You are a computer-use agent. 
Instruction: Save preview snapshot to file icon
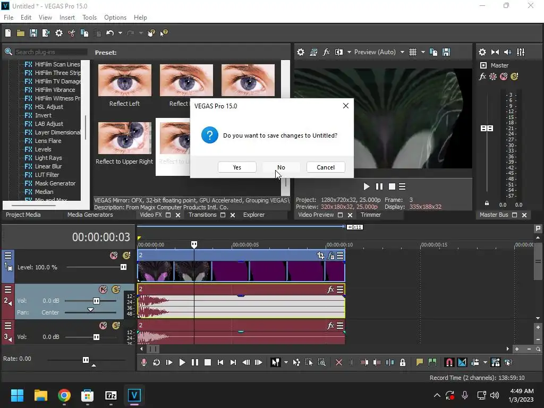(446, 52)
